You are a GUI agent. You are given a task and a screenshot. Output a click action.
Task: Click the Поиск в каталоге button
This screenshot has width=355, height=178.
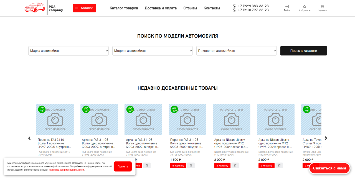pyautogui.click(x=304, y=51)
